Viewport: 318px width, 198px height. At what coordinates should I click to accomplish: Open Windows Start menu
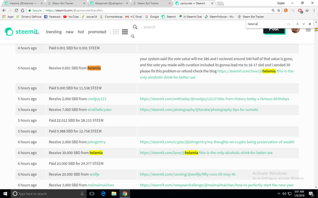pos(5,194)
